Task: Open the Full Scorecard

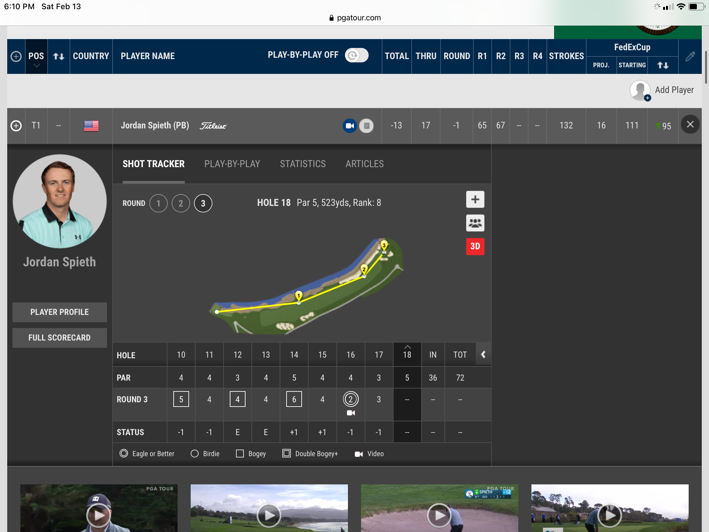Action: click(x=60, y=338)
